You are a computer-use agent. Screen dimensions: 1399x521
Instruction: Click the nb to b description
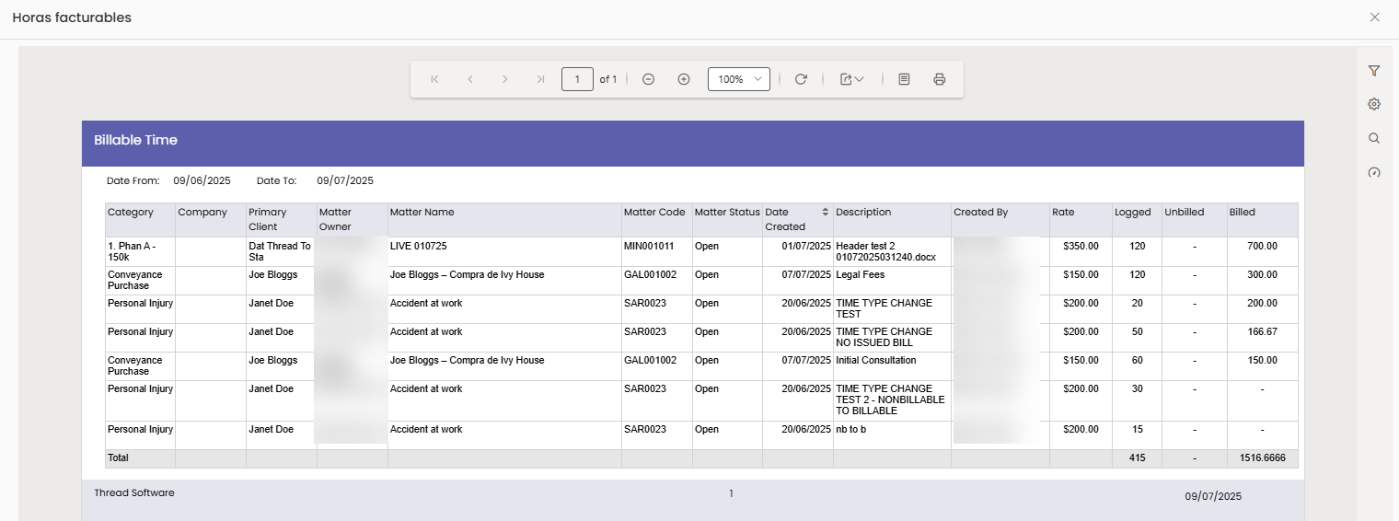(852, 430)
